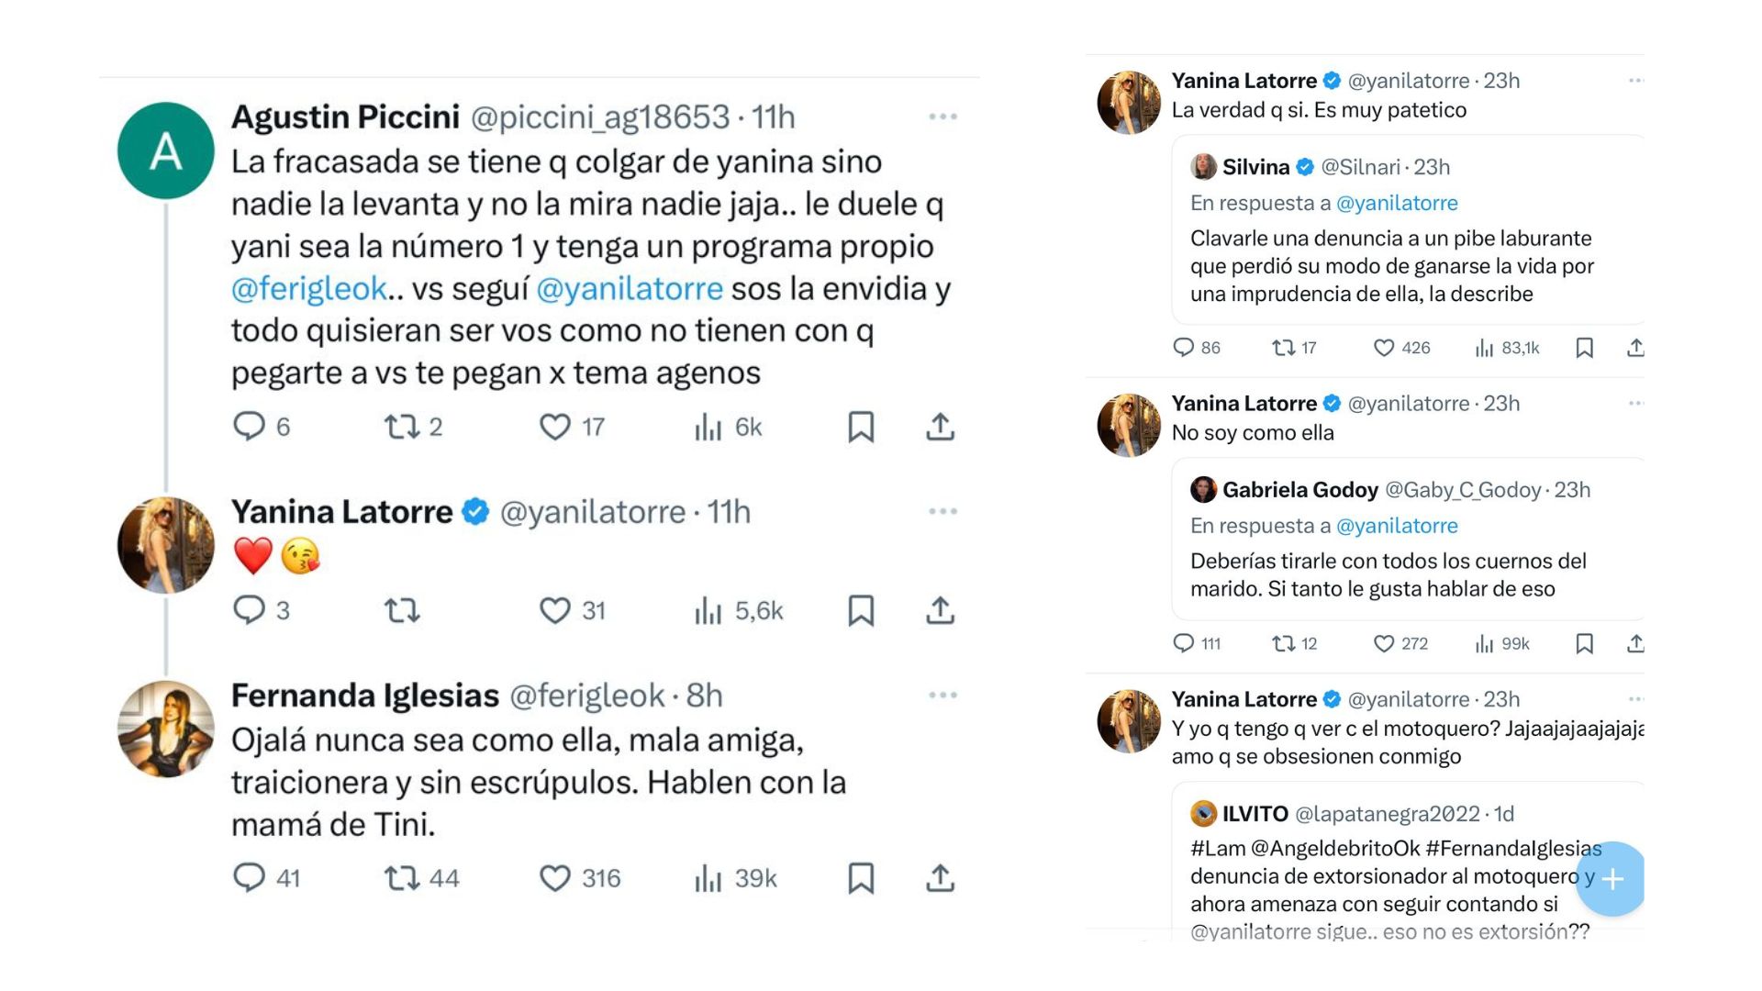1762x991 pixels.
Task: Bookmark the 'No soy como ella' tweet
Action: coord(1584,643)
